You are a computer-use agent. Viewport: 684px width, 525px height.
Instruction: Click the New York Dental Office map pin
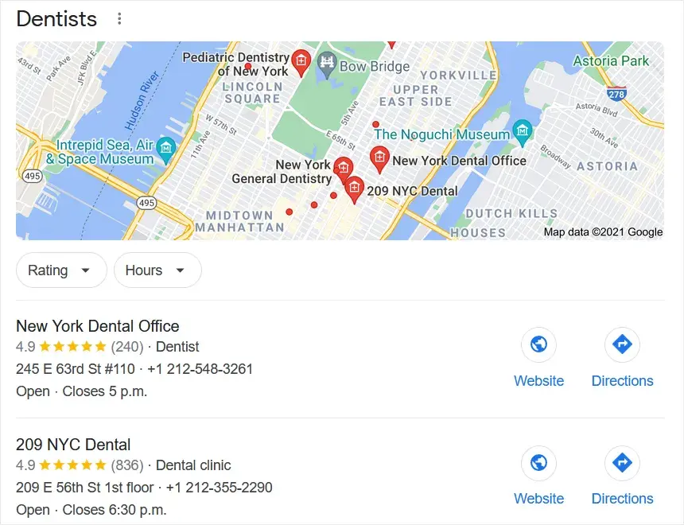(379, 159)
